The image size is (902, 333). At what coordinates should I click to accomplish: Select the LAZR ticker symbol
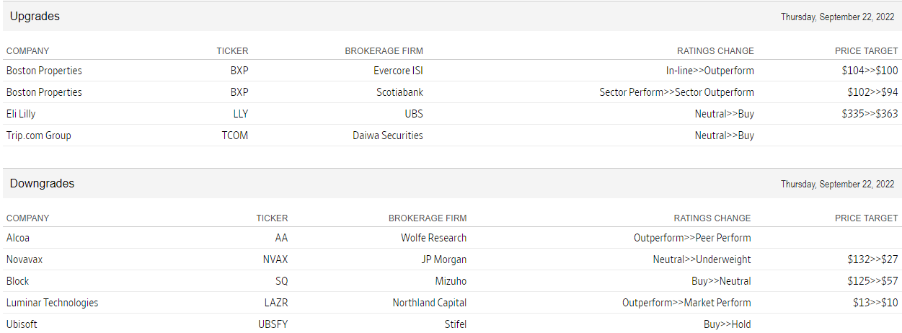(276, 303)
